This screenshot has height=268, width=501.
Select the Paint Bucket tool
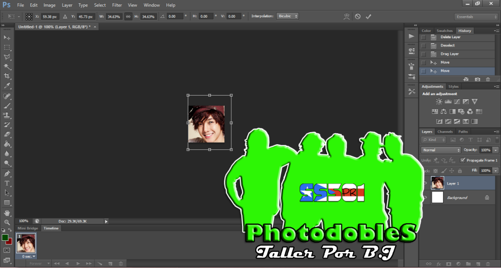(x=7, y=144)
